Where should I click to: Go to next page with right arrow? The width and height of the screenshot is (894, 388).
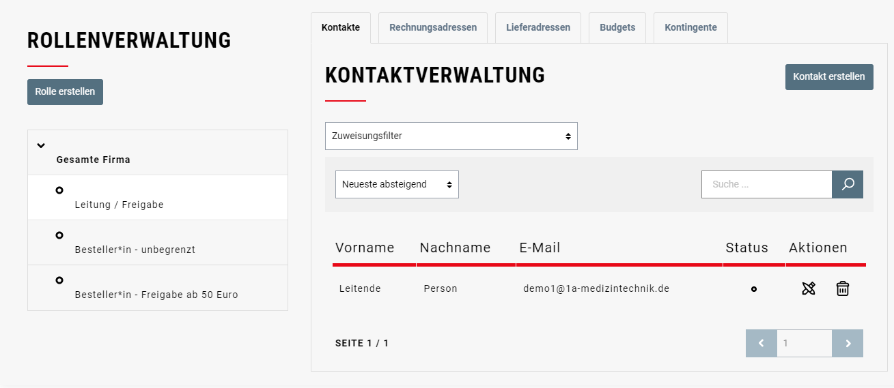(848, 344)
